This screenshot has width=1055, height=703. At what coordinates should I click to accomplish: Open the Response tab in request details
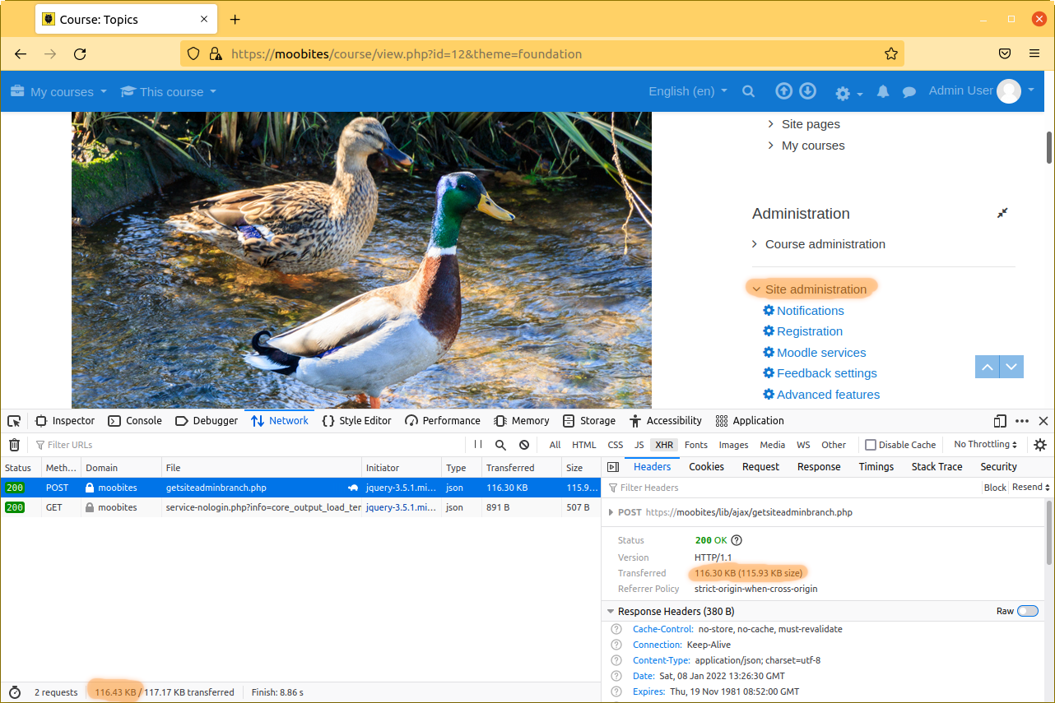819,467
